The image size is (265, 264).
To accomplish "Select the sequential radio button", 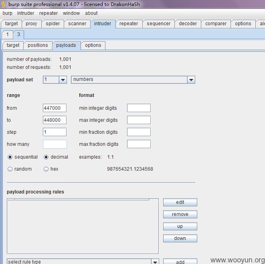I will coord(10,157).
